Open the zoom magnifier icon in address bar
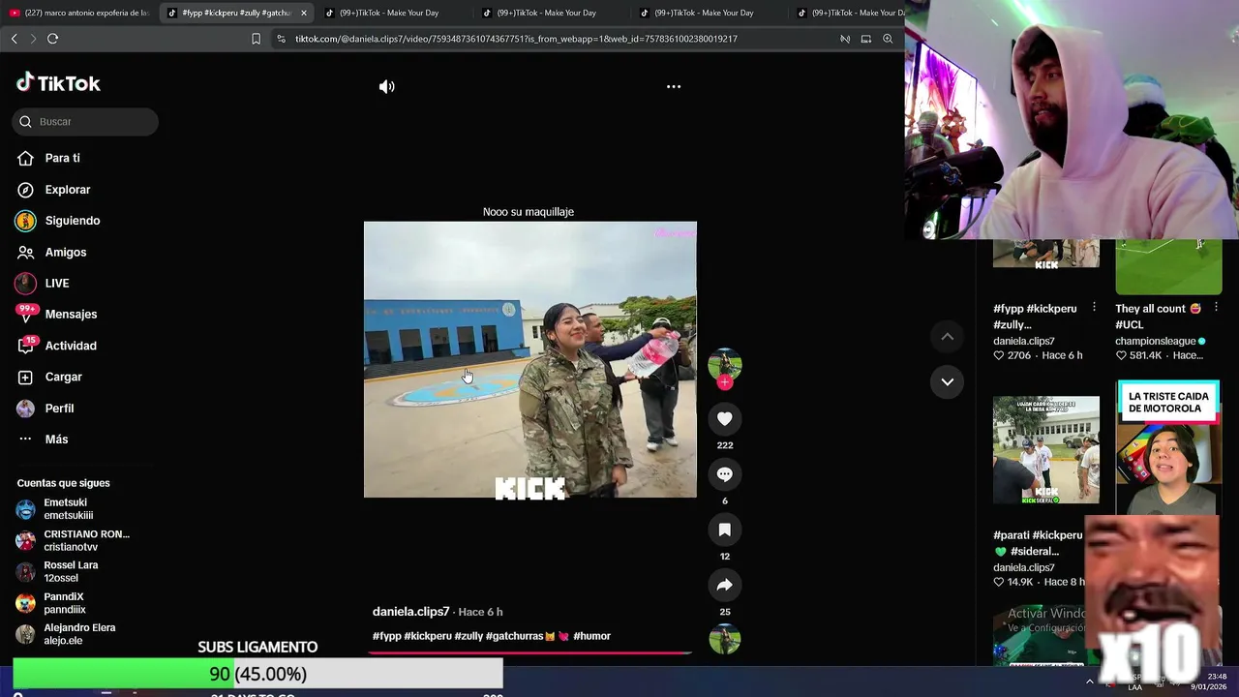This screenshot has width=1239, height=697. coord(888,39)
